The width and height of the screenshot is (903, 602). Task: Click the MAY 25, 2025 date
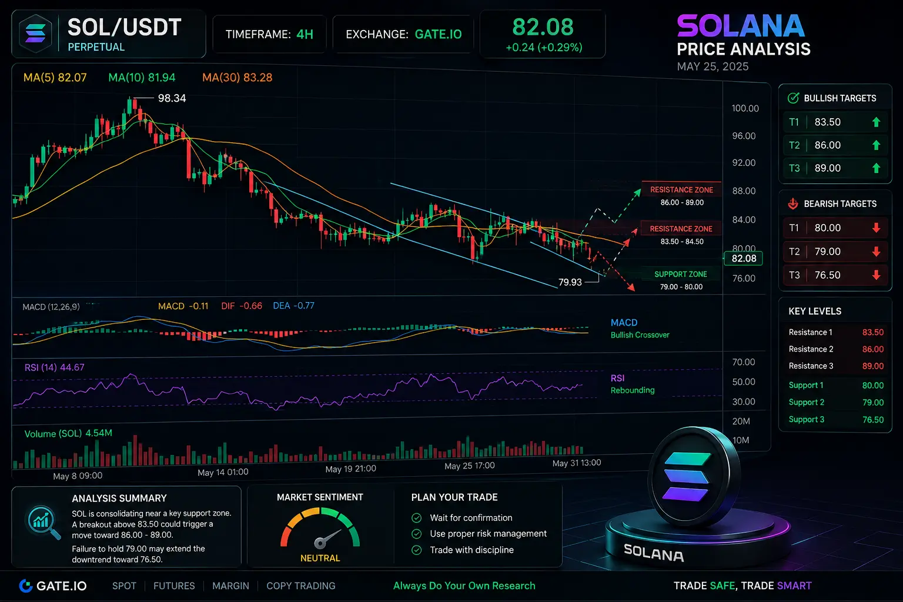click(713, 66)
